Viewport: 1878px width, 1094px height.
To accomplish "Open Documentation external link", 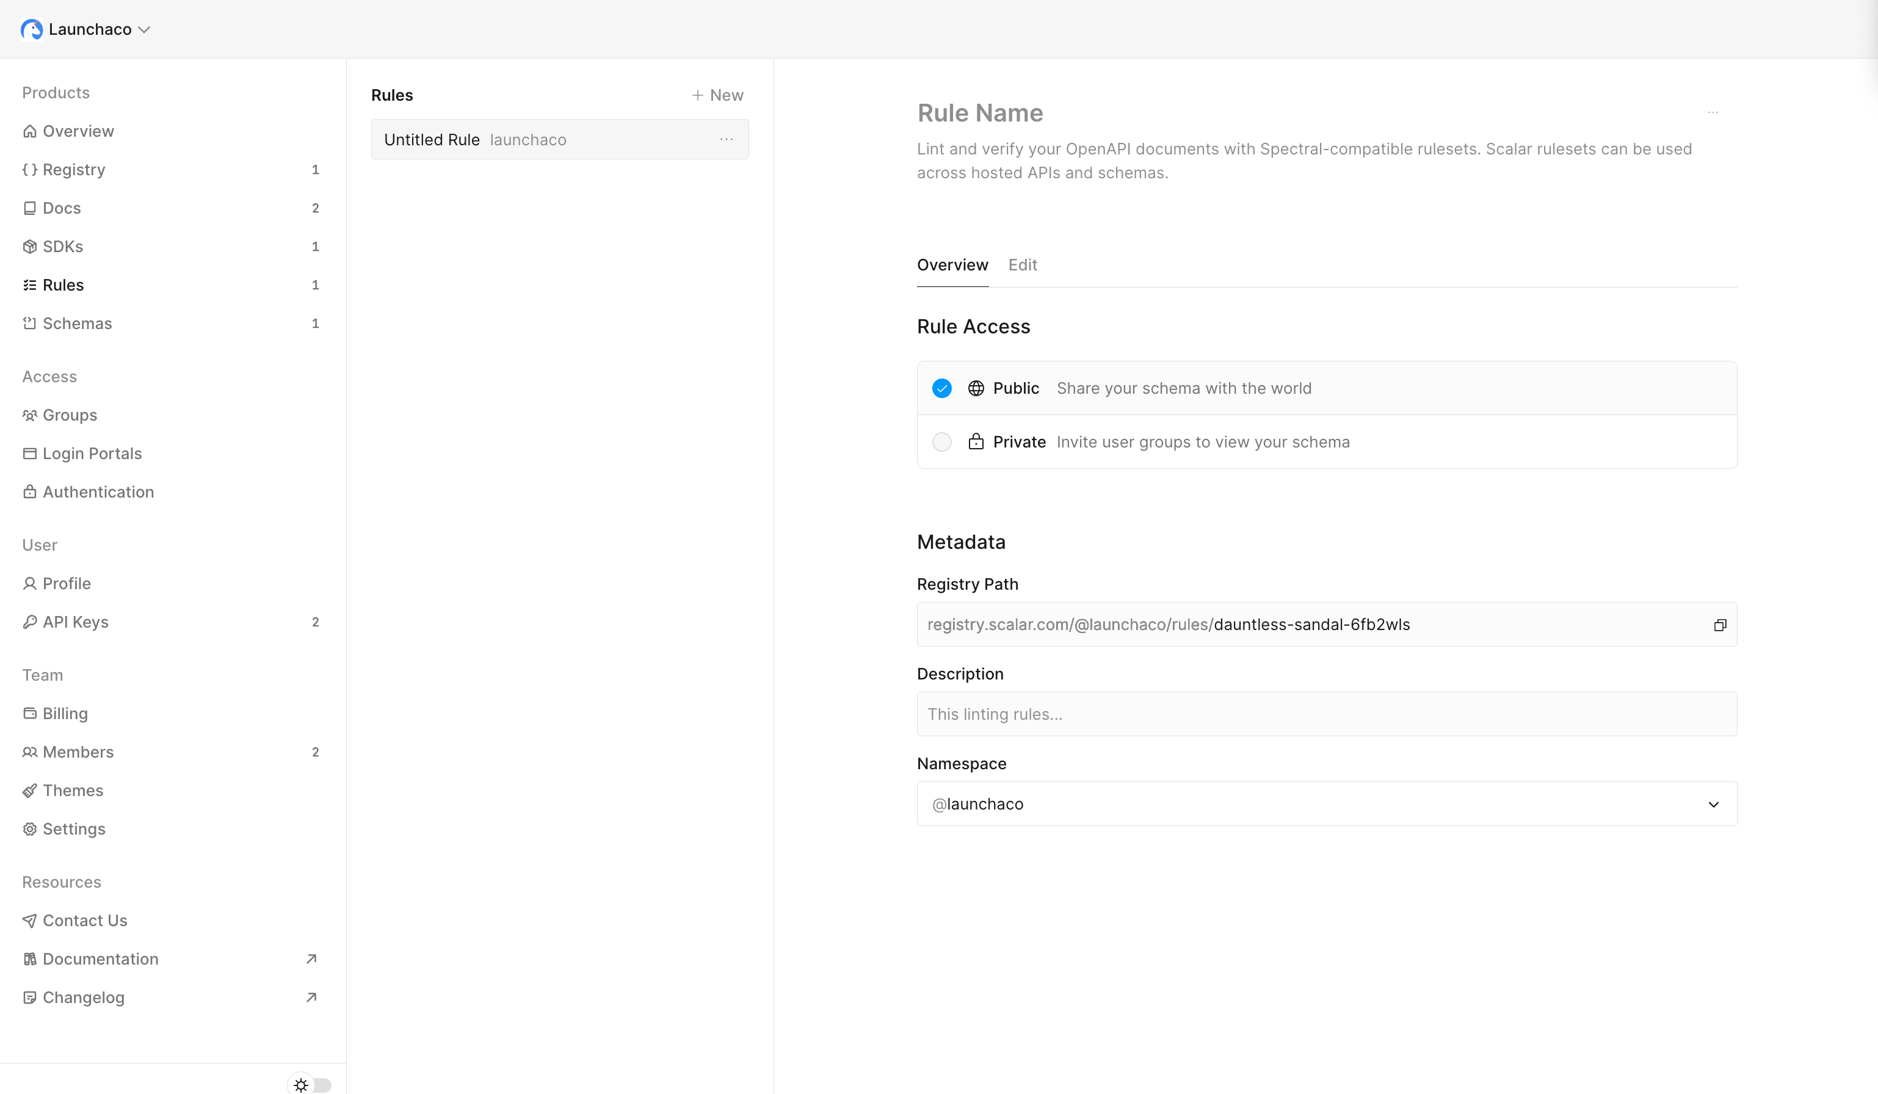I will coord(101,959).
